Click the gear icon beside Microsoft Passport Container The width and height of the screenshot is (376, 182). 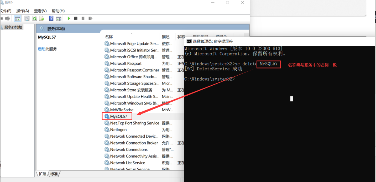[107, 70]
